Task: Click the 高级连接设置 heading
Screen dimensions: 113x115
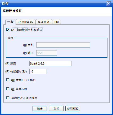Action: (x=12, y=11)
